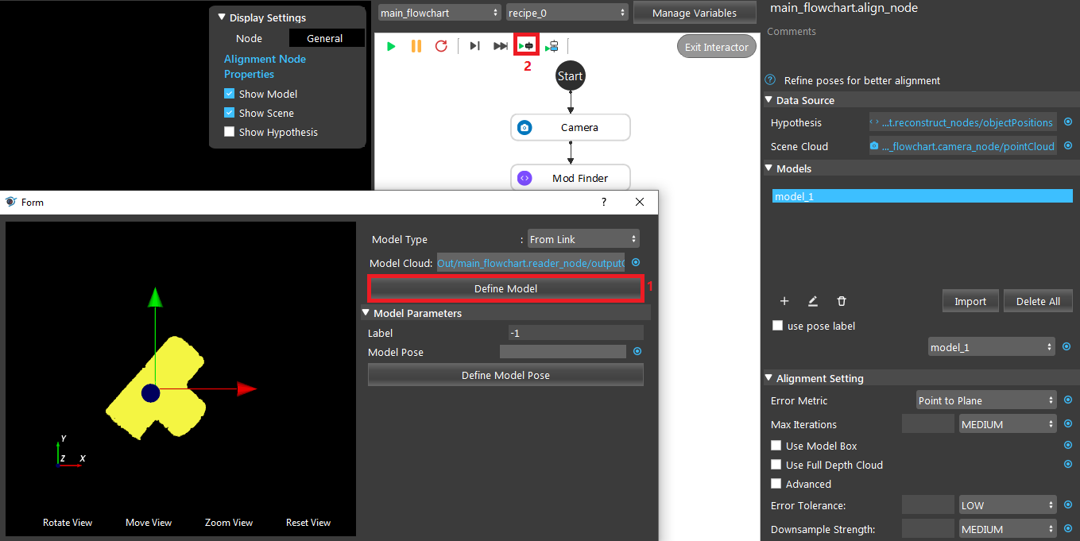
Task: Open the help question mark icon beside description
Action: coord(770,80)
